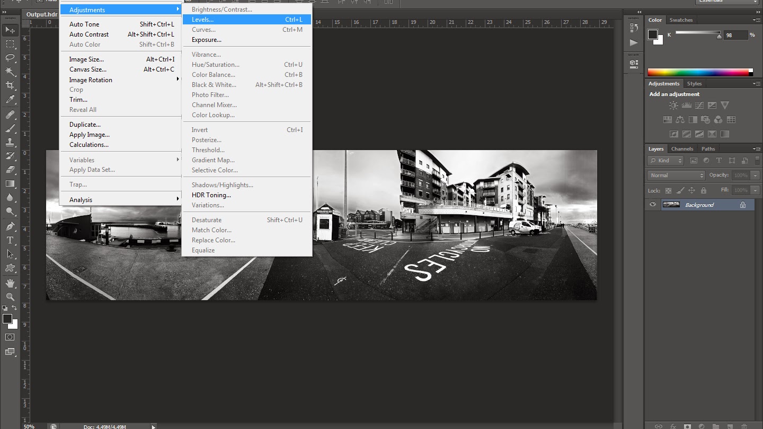Viewport: 763px width, 429px height.
Task: Open the layer blend mode dropdown
Action: tap(676, 176)
